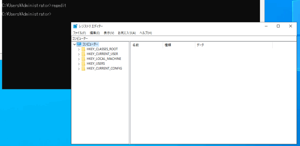Click the Registry Editor title bar icon
The image size is (300, 146).
coord(75,26)
